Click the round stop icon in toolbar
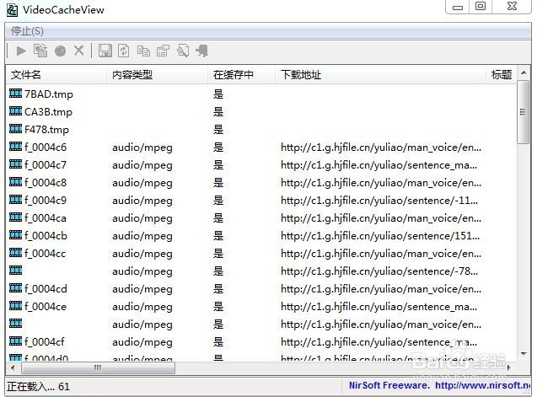 [x=61, y=51]
